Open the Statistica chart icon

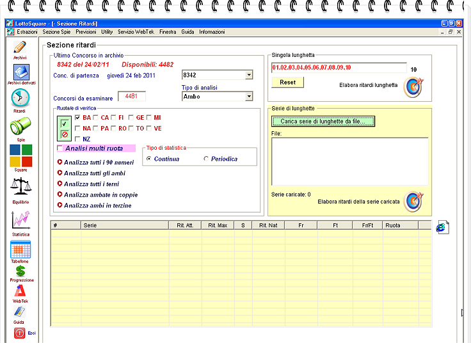pos(20,220)
